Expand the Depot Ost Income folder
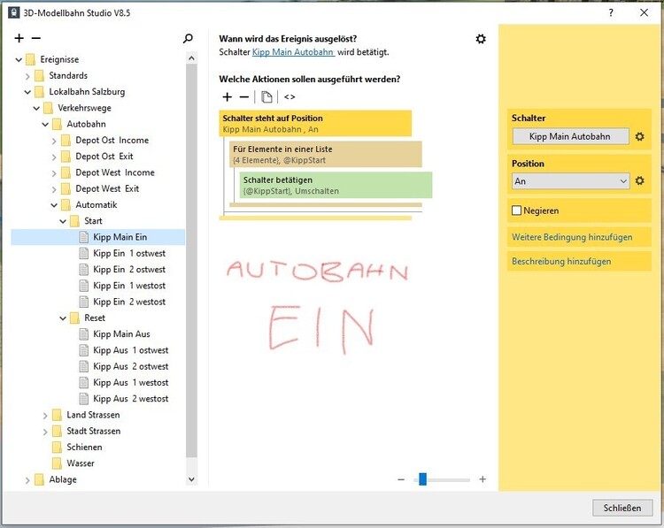 click(55, 141)
